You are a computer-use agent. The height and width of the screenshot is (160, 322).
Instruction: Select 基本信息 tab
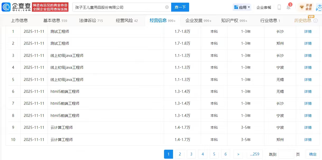coord(55,21)
